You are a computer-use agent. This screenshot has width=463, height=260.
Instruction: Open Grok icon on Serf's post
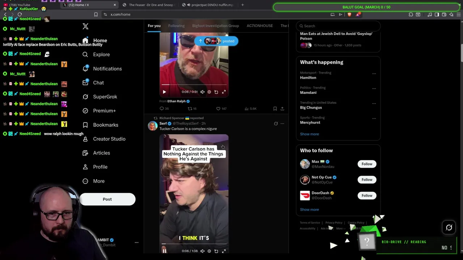(x=276, y=123)
